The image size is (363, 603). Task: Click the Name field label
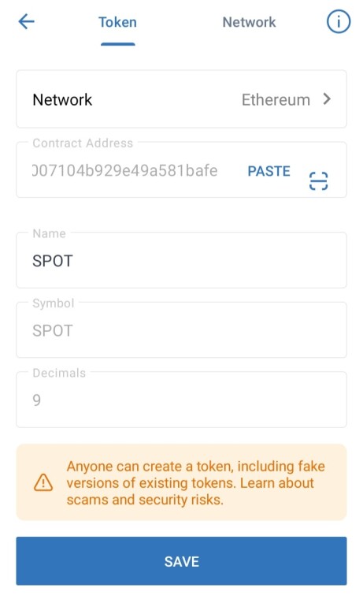[x=49, y=233]
